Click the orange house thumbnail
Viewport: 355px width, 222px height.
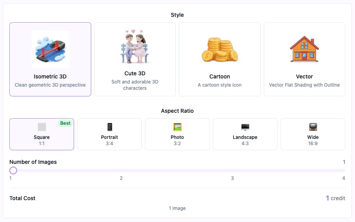[304, 49]
